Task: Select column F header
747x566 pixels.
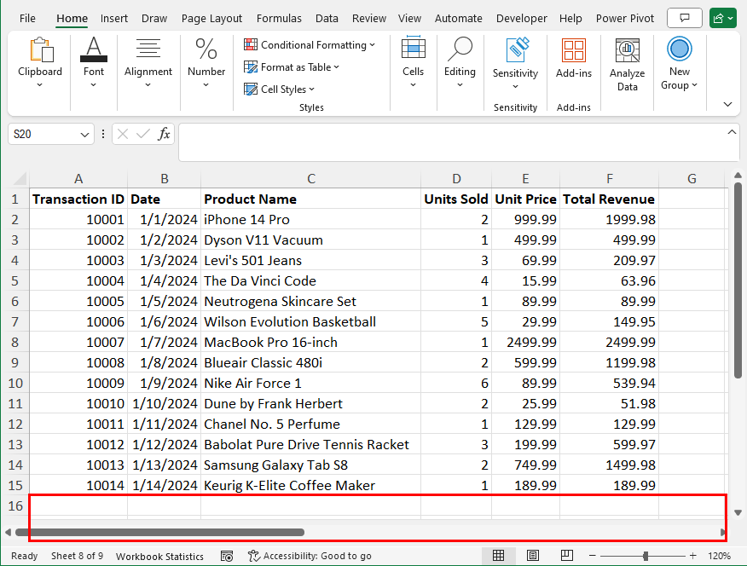Action: [x=610, y=179]
